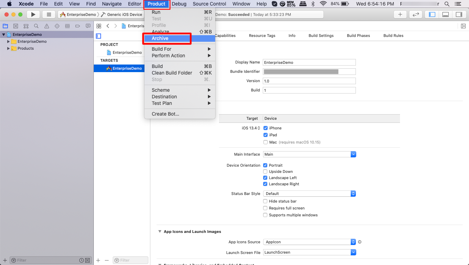Uncheck the iPhone device checkbox
This screenshot has width=469, height=265.
[266, 128]
